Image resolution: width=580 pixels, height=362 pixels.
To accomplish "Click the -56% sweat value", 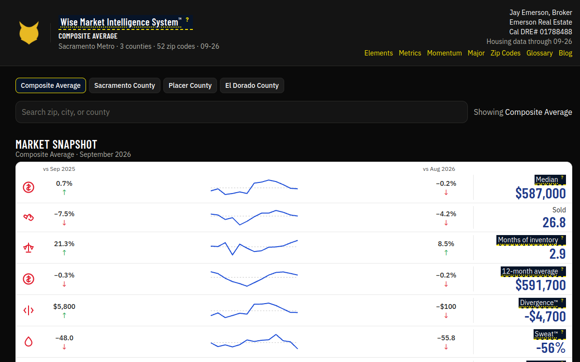I will tap(551, 348).
